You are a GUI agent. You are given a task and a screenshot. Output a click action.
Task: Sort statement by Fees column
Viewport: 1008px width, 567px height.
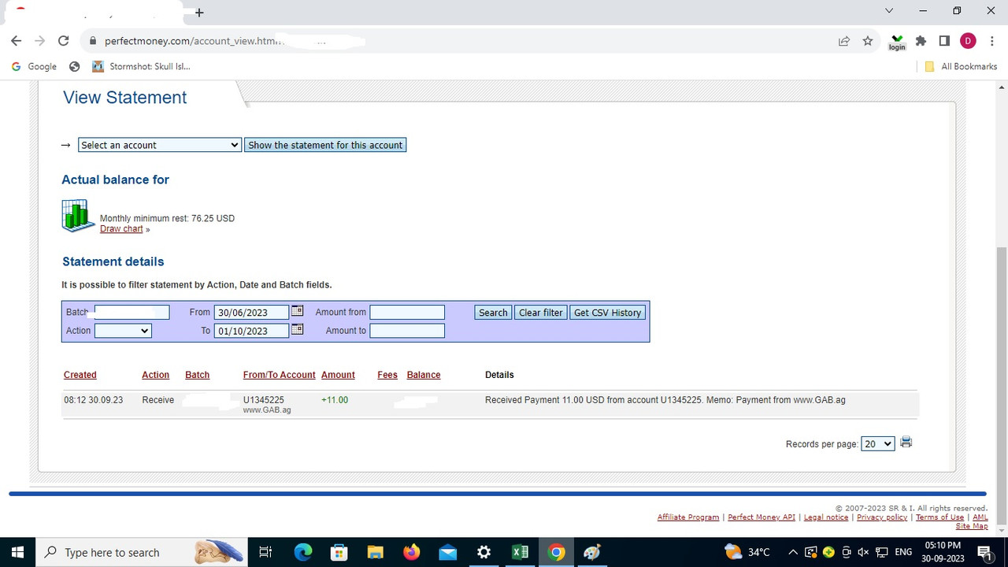(x=387, y=375)
